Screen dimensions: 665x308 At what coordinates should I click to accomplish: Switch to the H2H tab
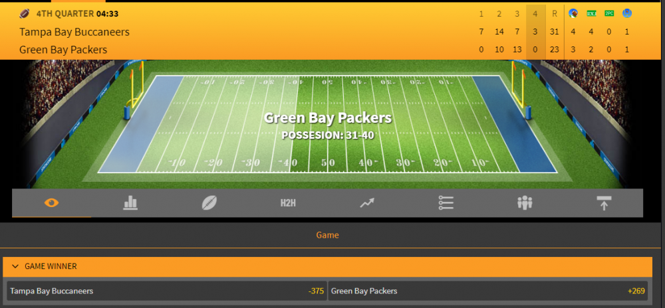(x=288, y=203)
